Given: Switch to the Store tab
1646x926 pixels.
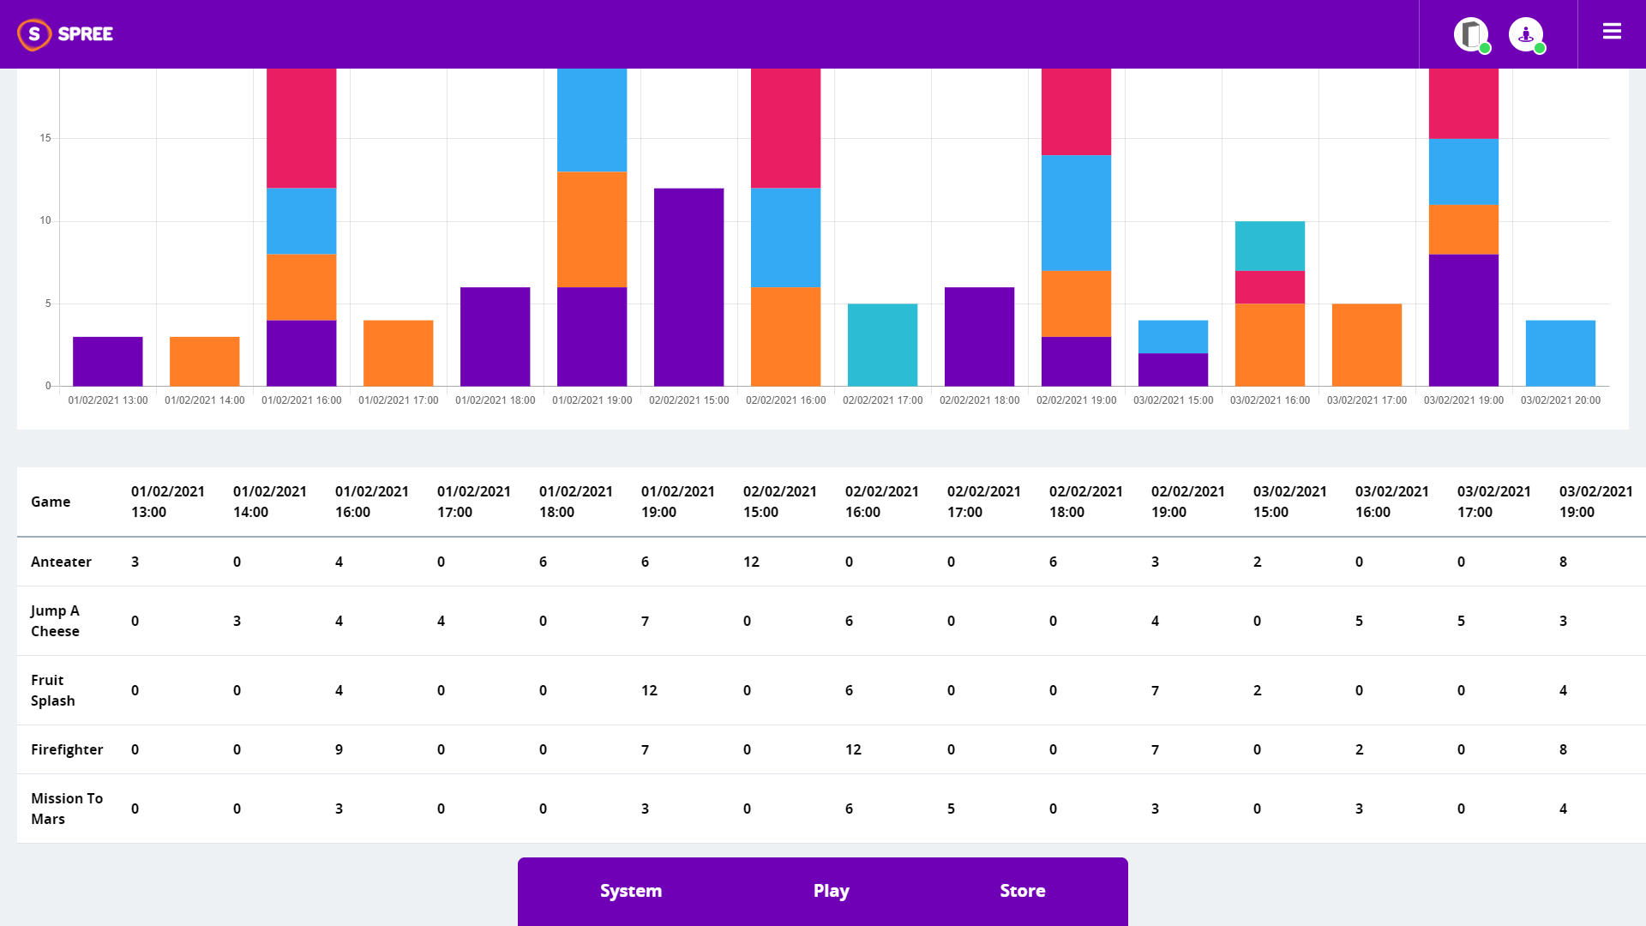Looking at the screenshot, I should click(x=1022, y=891).
